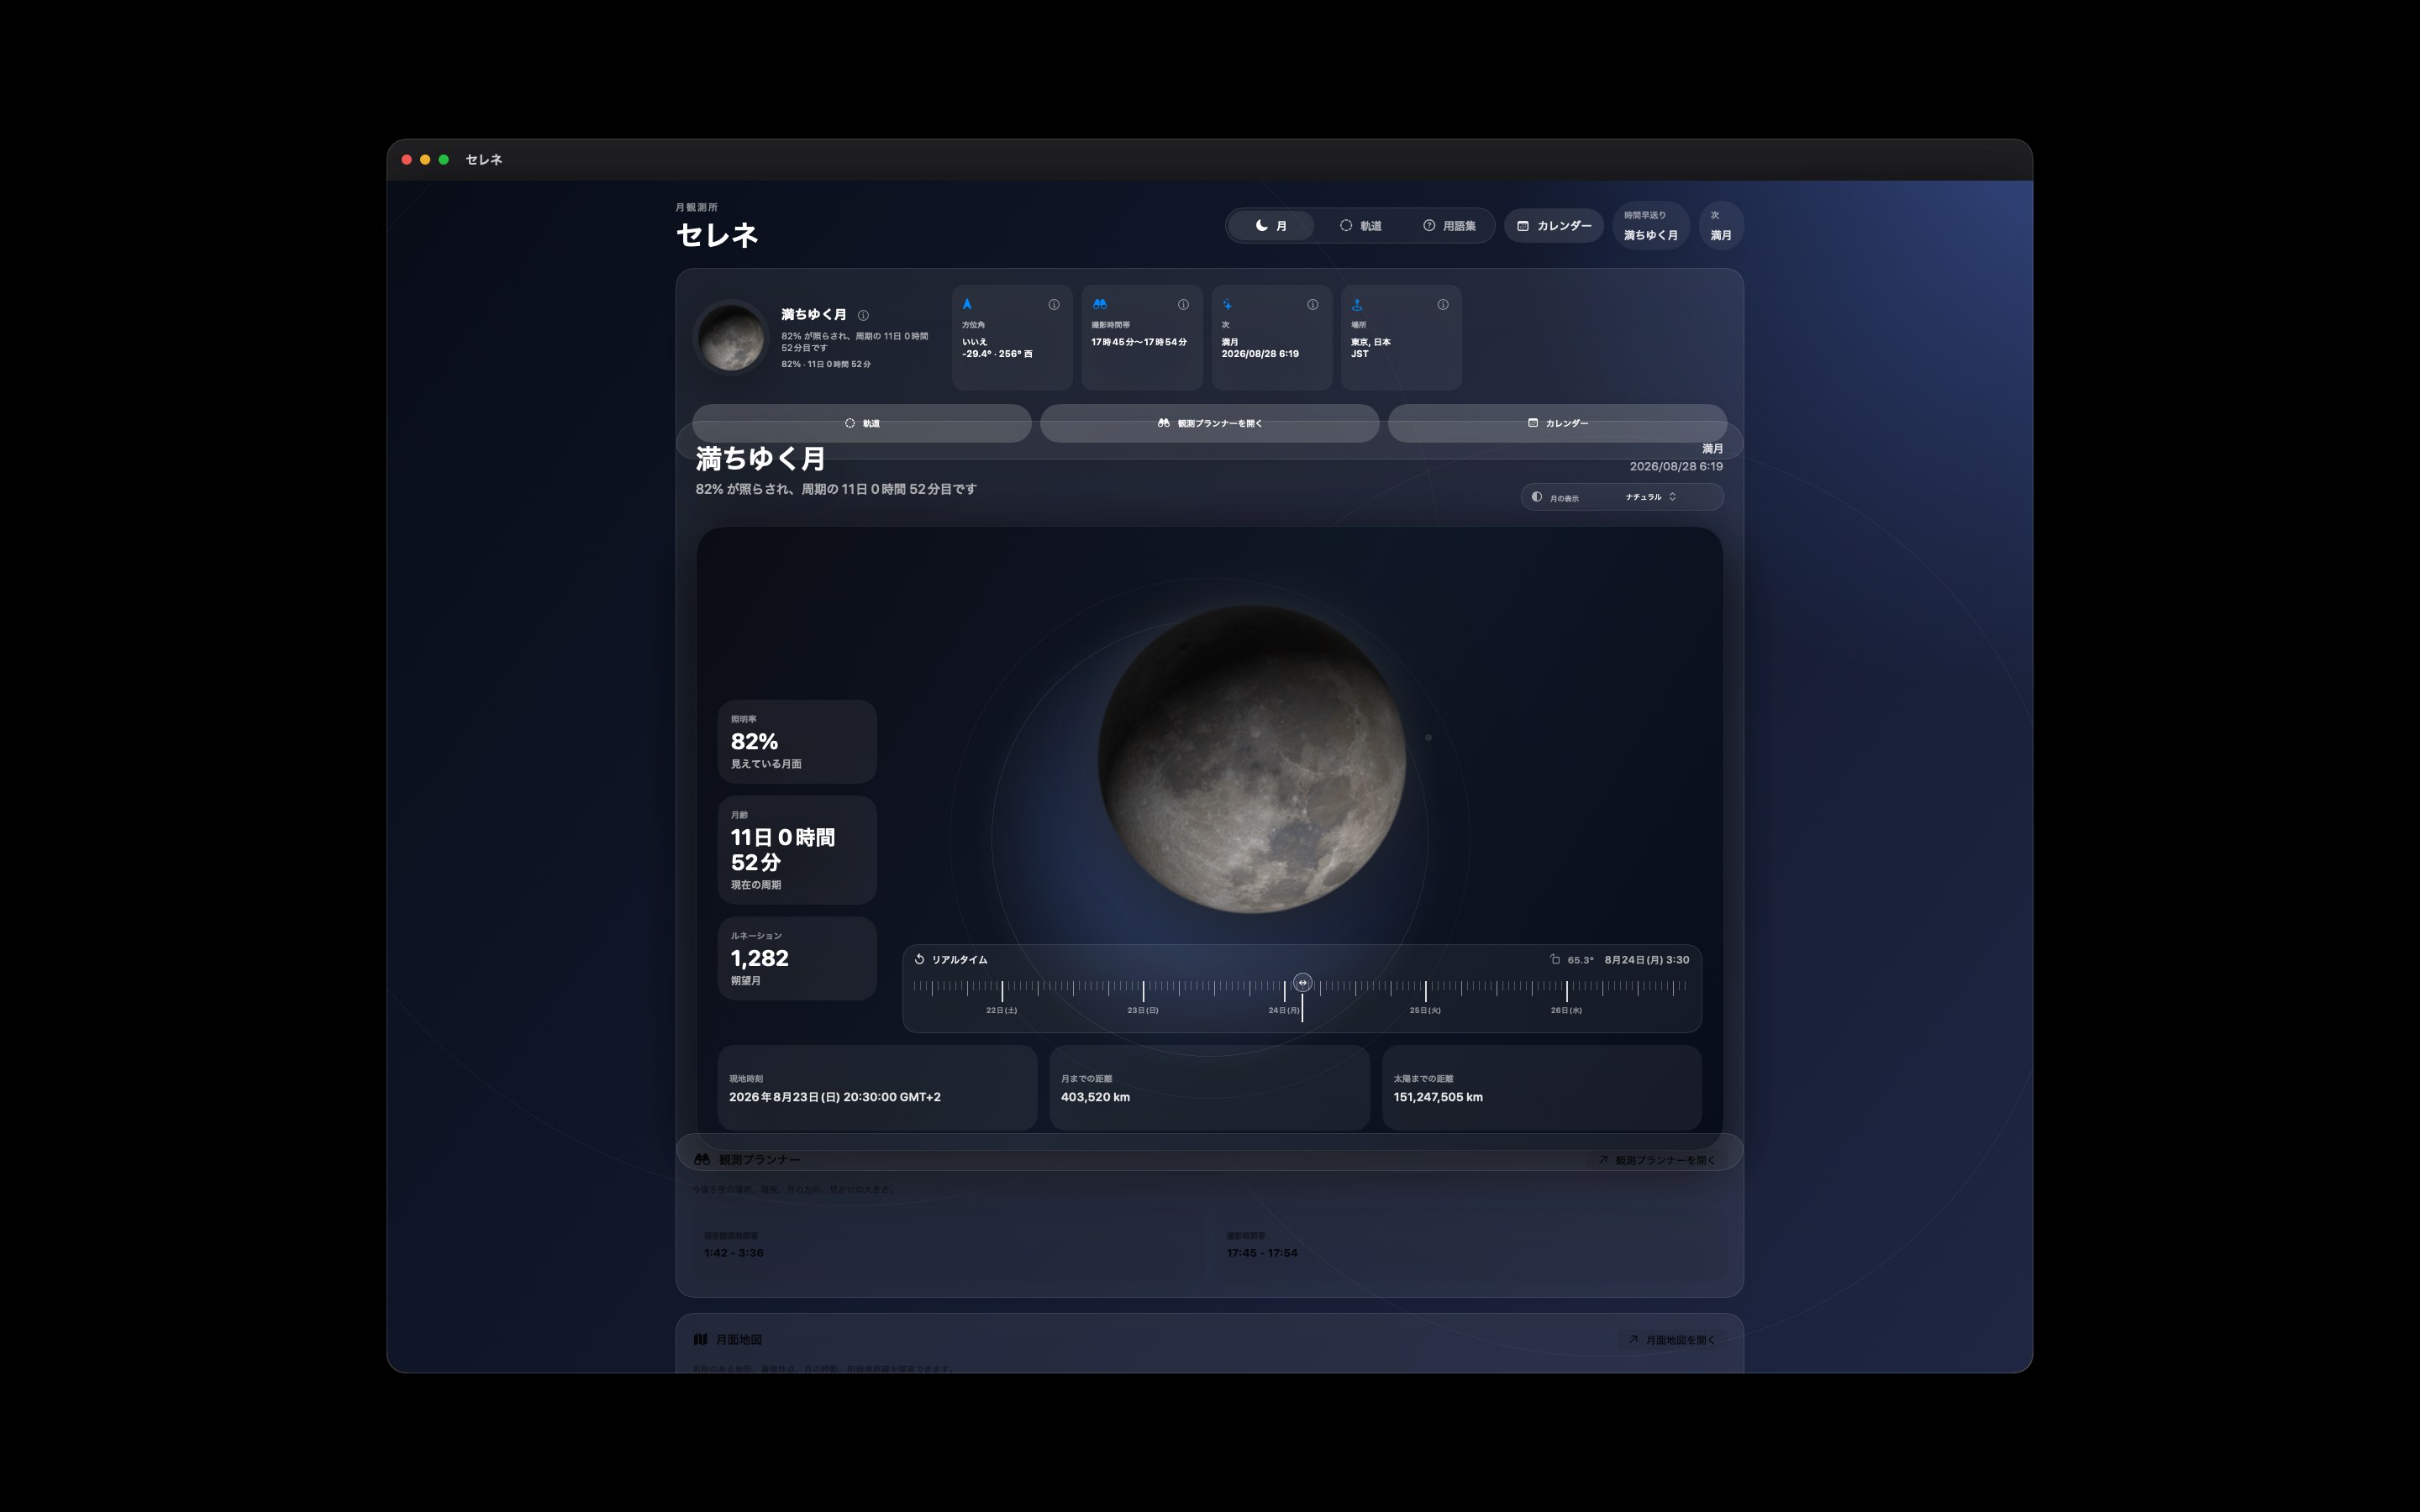Click セレネ app title heading

pyautogui.click(x=717, y=235)
